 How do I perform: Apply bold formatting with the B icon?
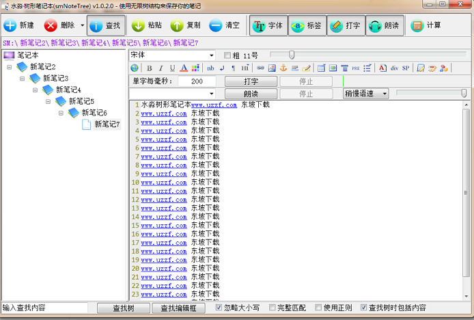click(x=150, y=68)
